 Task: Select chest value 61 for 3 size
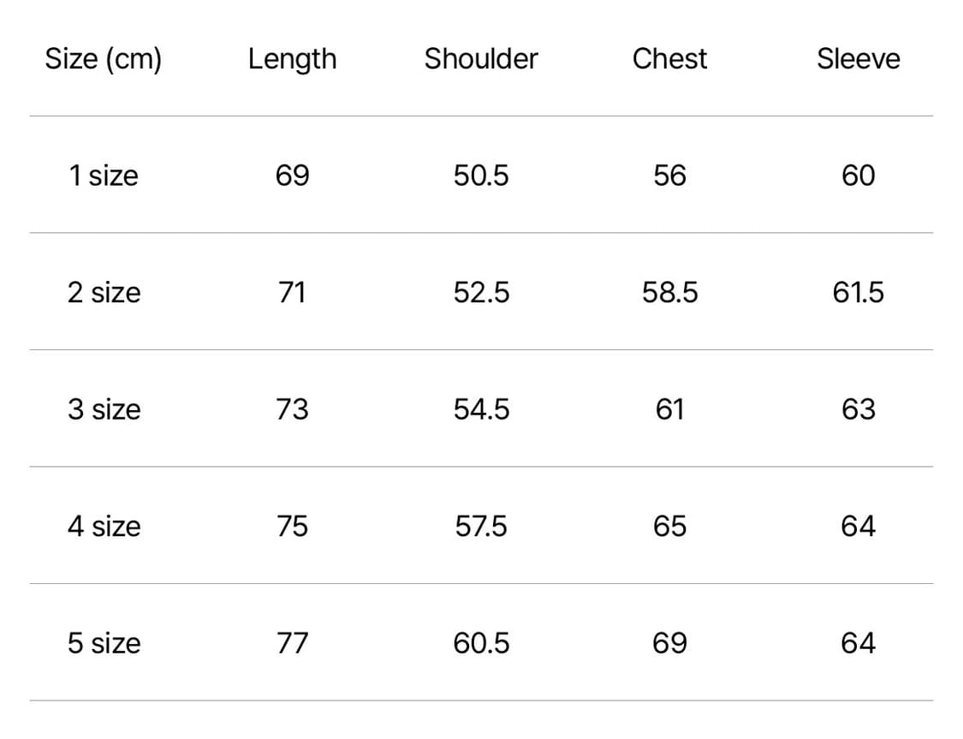(x=669, y=409)
